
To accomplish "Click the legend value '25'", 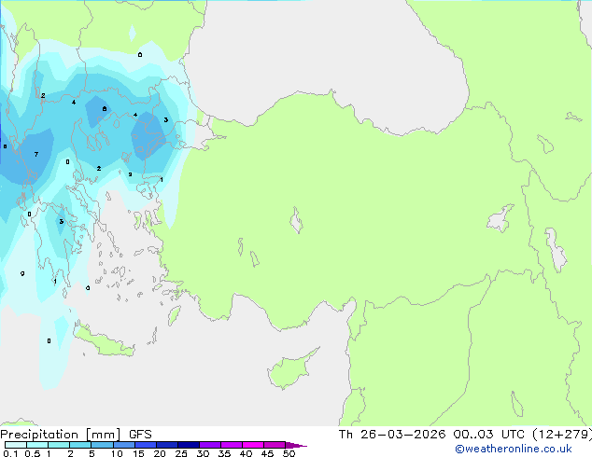I will pyautogui.click(x=181, y=453).
